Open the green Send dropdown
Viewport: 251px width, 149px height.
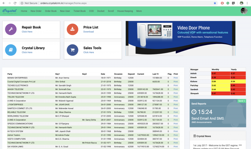(x=242, y=101)
